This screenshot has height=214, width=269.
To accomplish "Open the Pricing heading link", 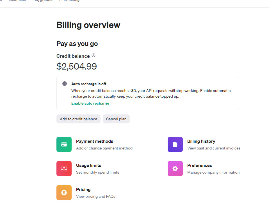I will click(83, 190).
